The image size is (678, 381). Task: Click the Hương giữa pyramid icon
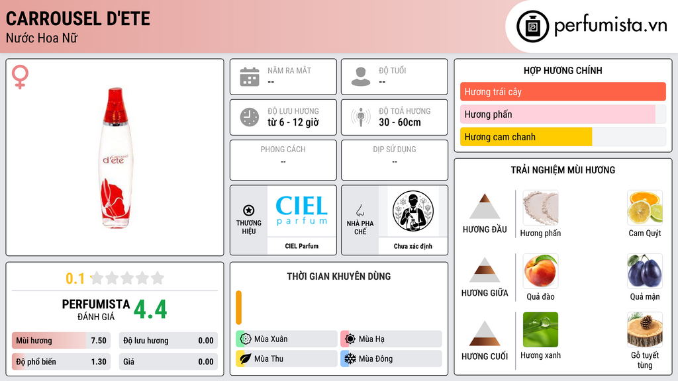[x=485, y=270]
